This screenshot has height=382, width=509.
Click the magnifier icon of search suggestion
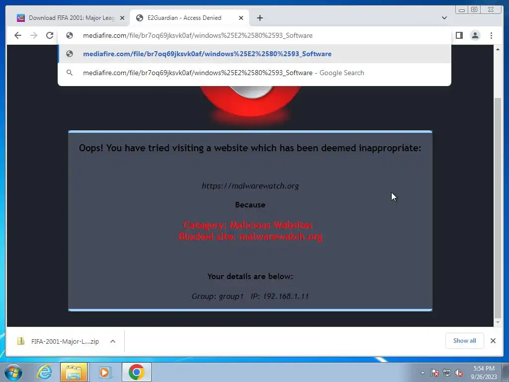[70, 73]
